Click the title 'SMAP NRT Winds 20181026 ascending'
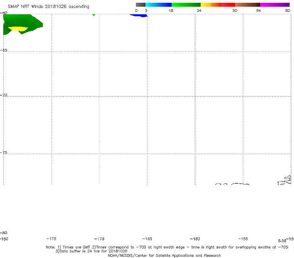The image size is (294, 258). [48, 6]
